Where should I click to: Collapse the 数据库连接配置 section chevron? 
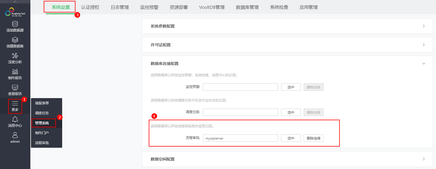click(424, 64)
